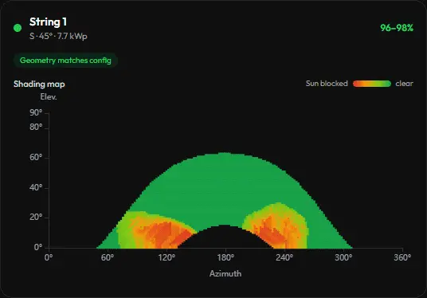Click the red-to-green legend gradient bar
Screen dimensions: 427x298
[372, 84]
